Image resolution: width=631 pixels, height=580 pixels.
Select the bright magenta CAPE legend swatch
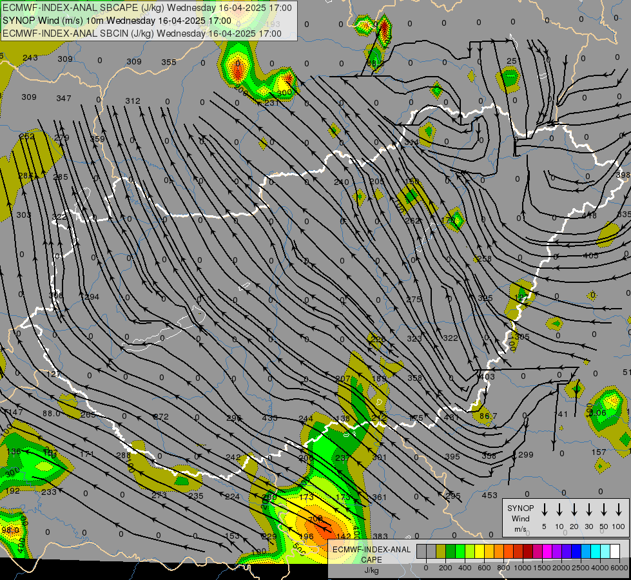547,551
